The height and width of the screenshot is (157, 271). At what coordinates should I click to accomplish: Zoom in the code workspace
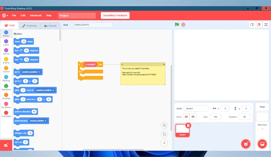pos(164,125)
